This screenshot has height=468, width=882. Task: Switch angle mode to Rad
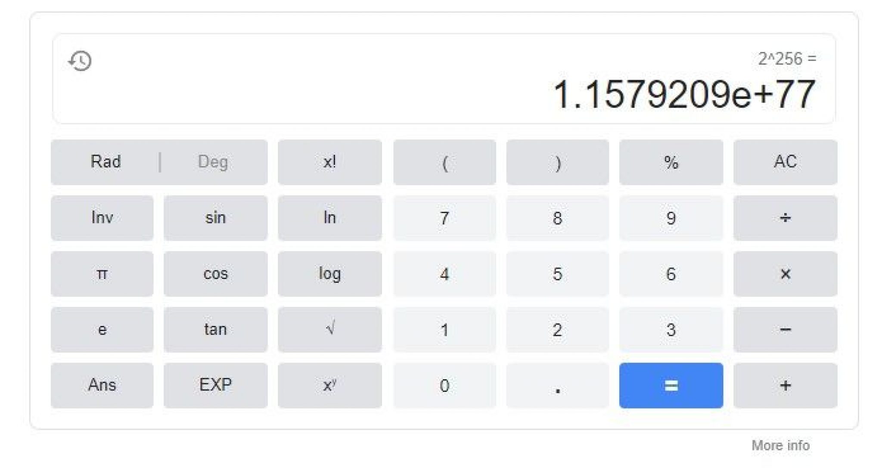[x=106, y=162]
